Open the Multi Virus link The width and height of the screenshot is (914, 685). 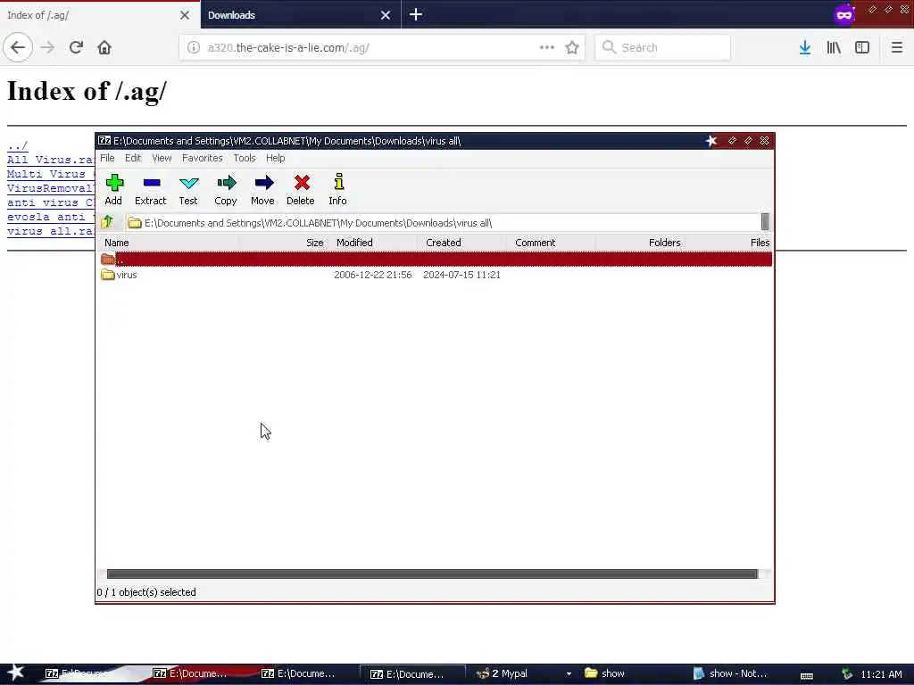51,174
